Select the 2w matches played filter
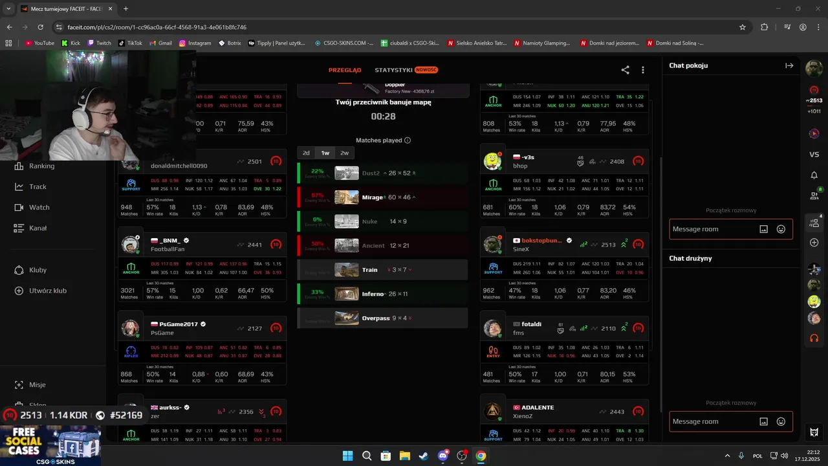828x466 pixels. (344, 153)
